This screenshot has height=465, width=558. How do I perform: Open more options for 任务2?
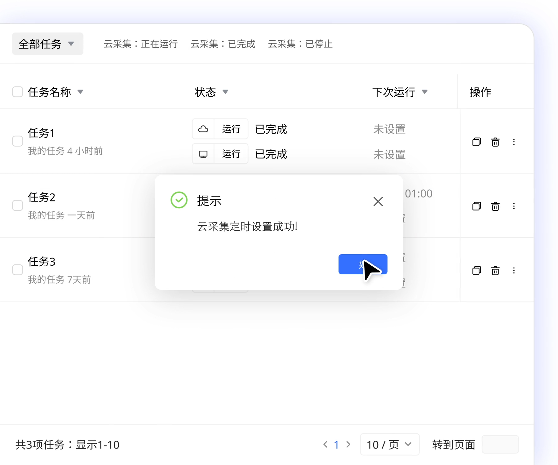[514, 206]
